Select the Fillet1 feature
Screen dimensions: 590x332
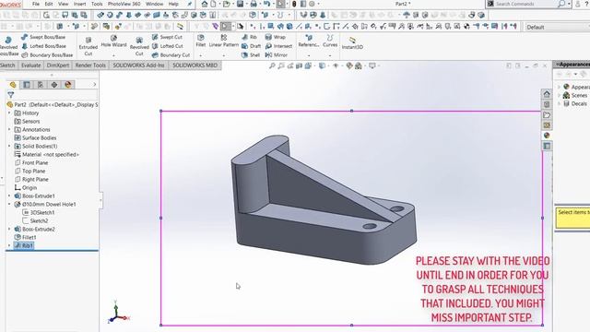click(x=25, y=237)
